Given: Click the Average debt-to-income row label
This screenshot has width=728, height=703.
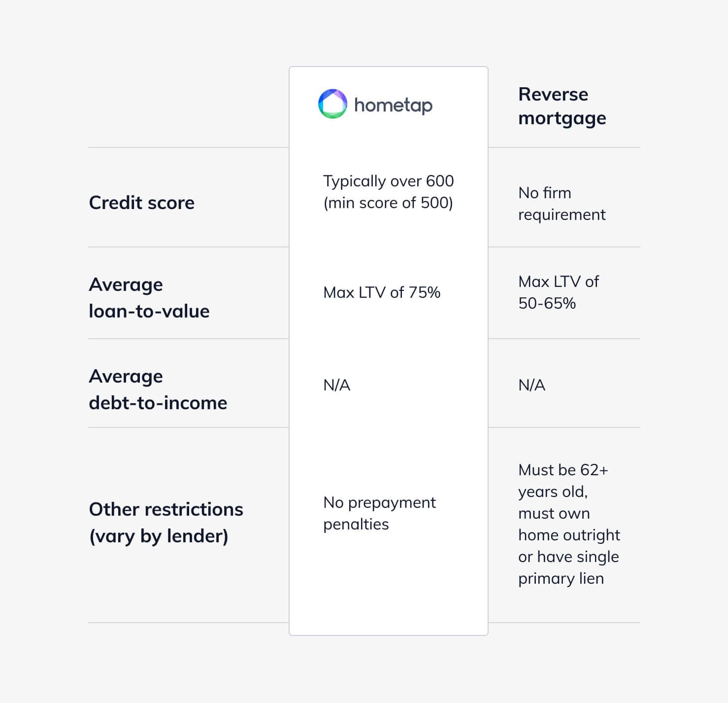Looking at the screenshot, I should click(x=158, y=389).
